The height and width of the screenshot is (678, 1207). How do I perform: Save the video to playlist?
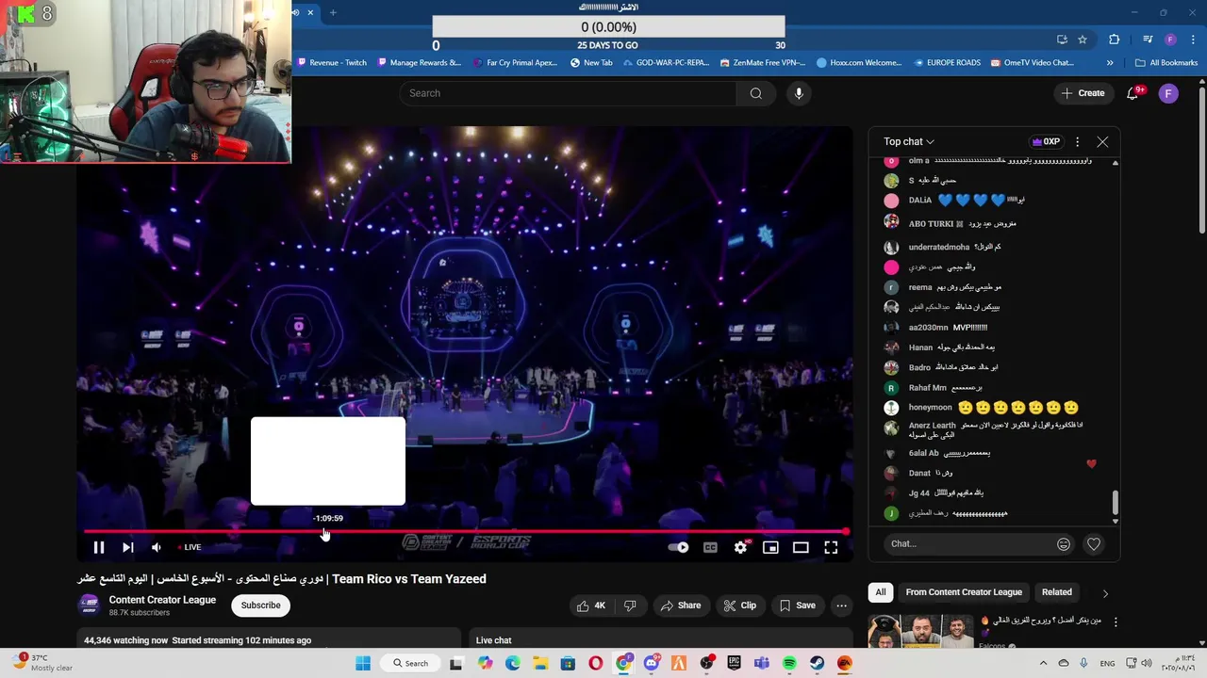click(797, 605)
